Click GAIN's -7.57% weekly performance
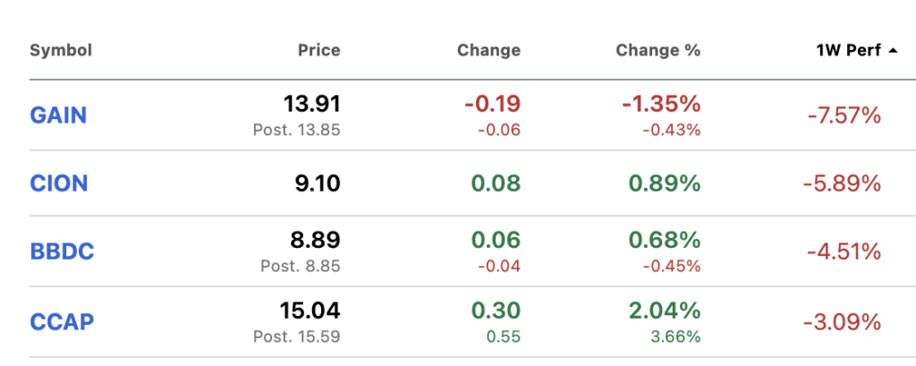This screenshot has height=366, width=916. pos(844,115)
